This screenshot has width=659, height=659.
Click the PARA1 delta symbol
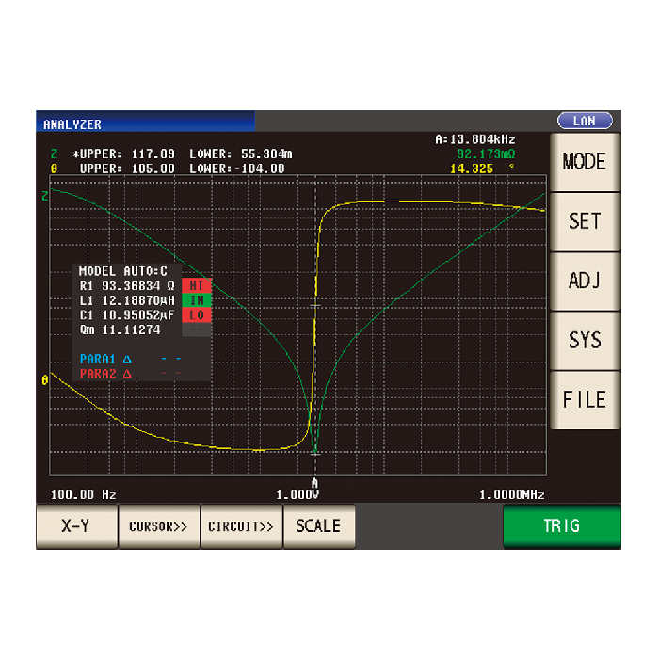pos(127,359)
